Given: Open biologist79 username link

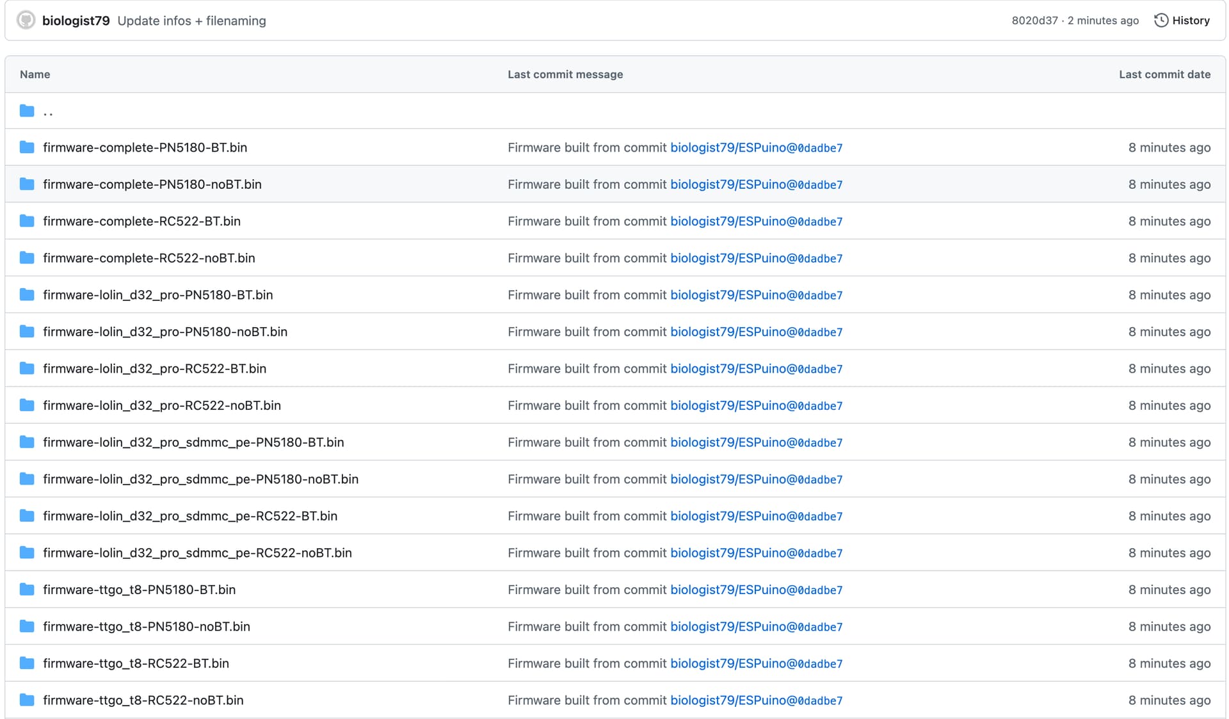Looking at the screenshot, I should pyautogui.click(x=76, y=20).
